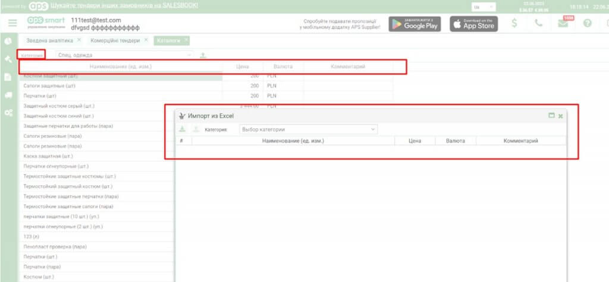
Task: Open the tenders gavel sidebar icon
Action: tap(8, 59)
